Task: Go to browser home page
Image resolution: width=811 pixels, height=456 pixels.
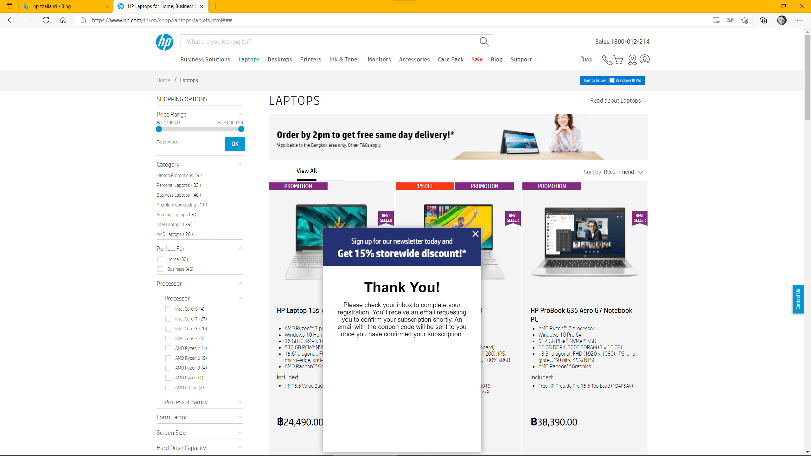Action: click(x=63, y=20)
